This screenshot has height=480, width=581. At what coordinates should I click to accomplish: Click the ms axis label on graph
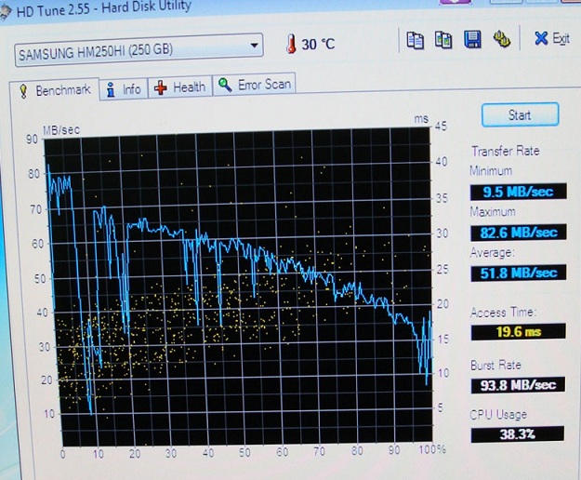tap(421, 119)
